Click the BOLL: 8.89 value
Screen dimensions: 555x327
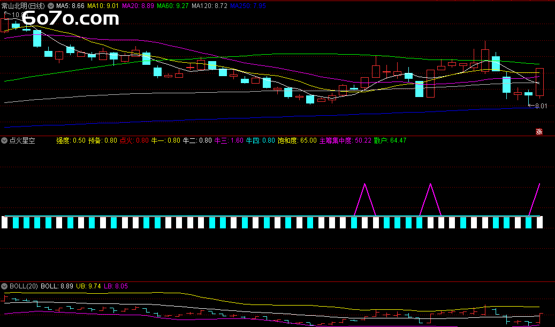click(x=57, y=286)
